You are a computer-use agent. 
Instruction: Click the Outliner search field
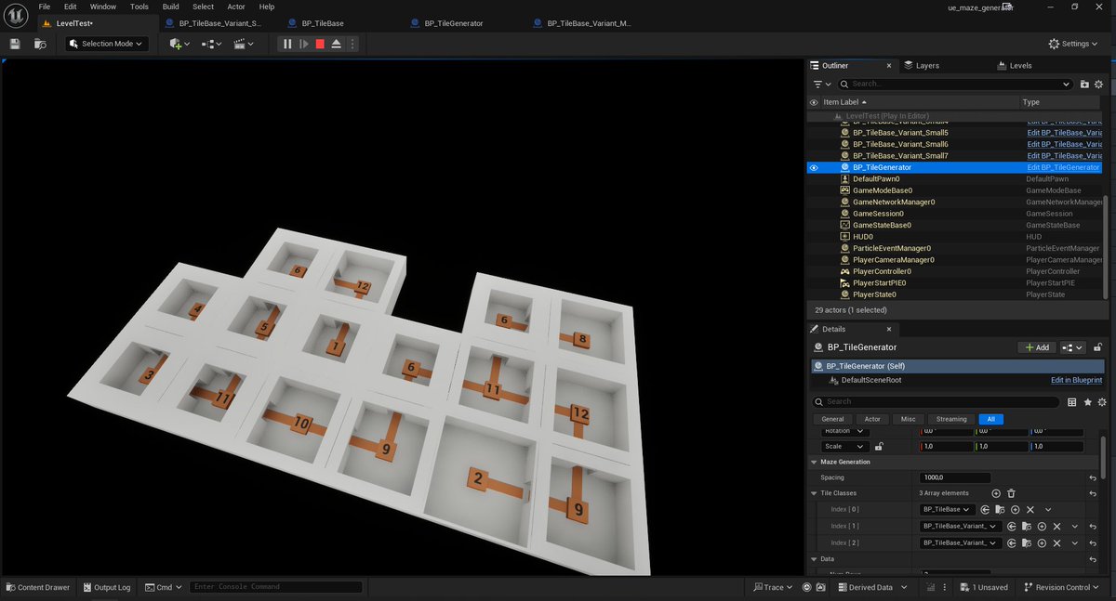[x=954, y=84]
